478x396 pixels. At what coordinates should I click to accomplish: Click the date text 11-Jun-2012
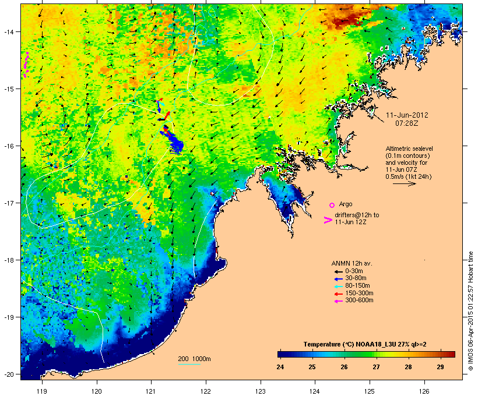(x=407, y=115)
